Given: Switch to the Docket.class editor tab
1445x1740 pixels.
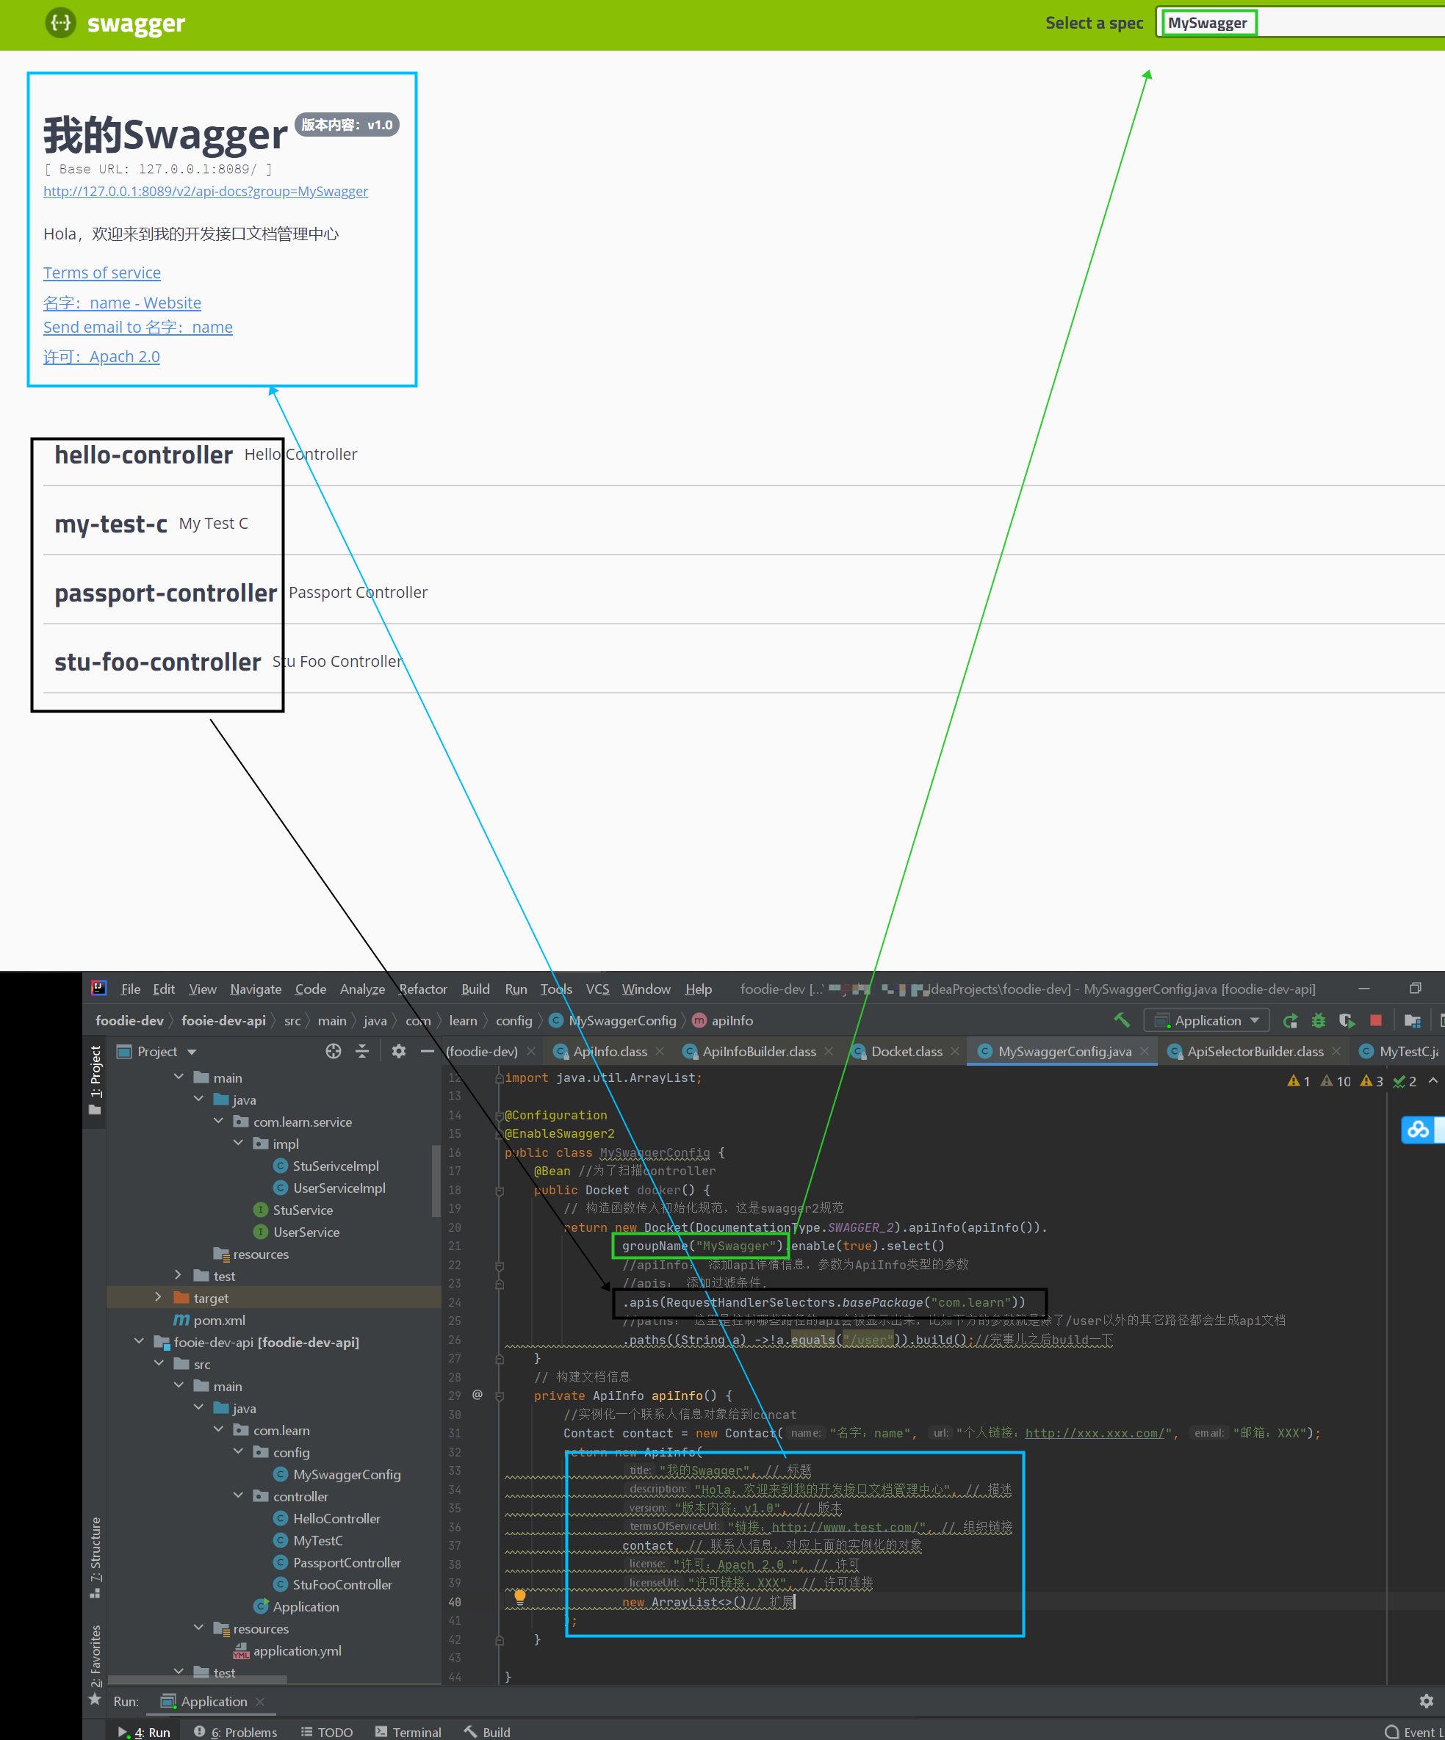Looking at the screenshot, I should point(906,1052).
